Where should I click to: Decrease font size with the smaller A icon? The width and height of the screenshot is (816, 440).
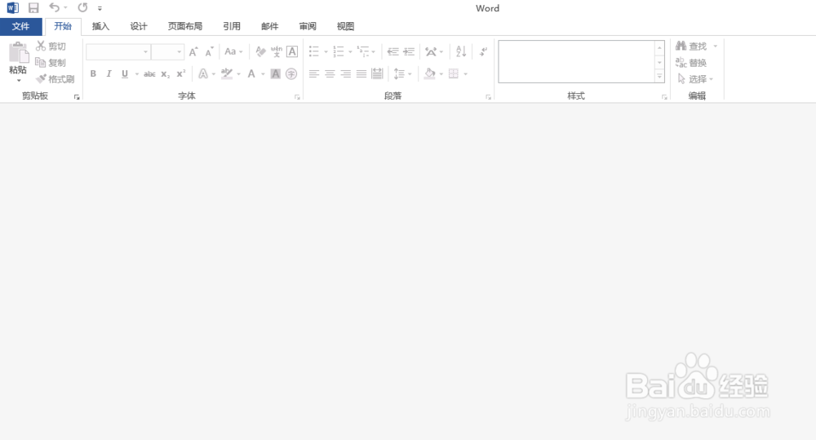pos(209,51)
